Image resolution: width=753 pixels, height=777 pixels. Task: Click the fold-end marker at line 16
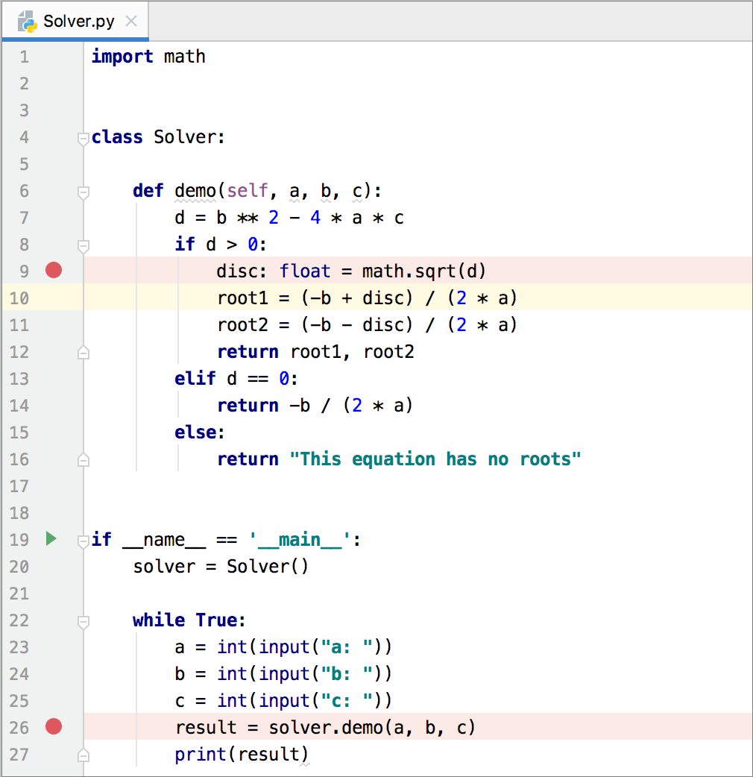click(84, 459)
